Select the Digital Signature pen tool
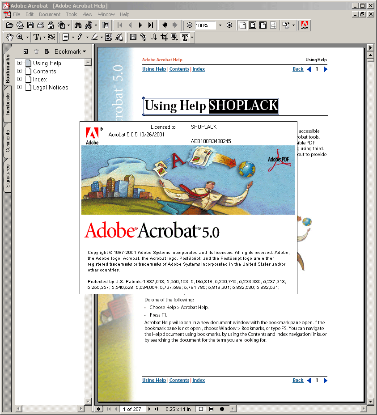 point(119,37)
